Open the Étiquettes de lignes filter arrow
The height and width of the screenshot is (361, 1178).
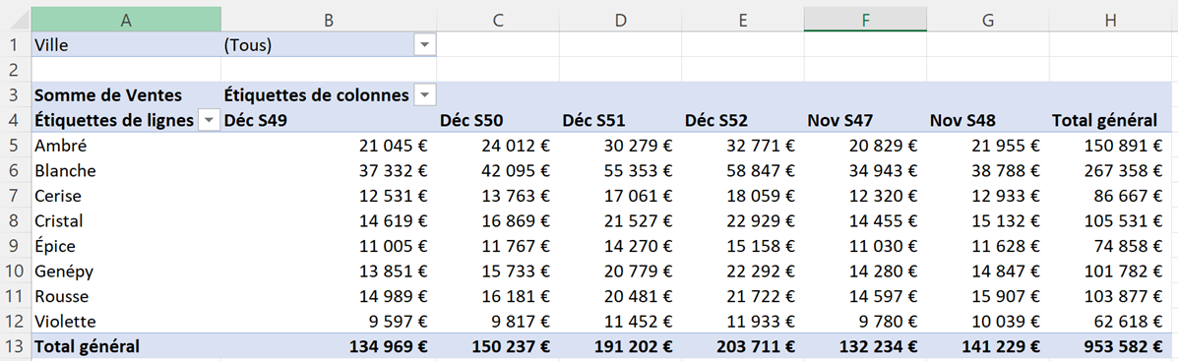click(x=208, y=120)
